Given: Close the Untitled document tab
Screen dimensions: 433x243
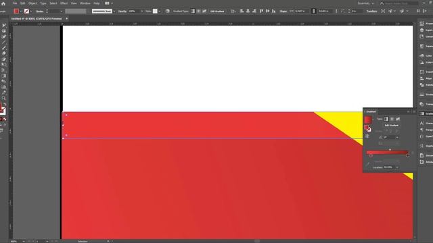Looking at the screenshot, I should tap(66, 19).
